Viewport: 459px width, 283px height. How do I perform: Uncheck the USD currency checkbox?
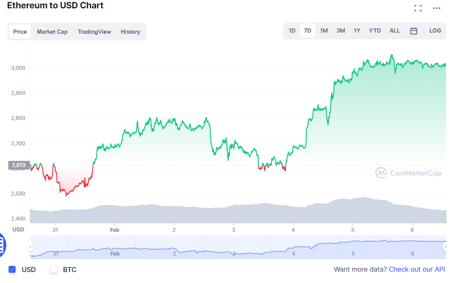(12, 270)
